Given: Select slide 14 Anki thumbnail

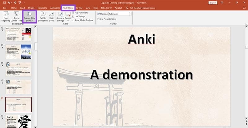Looking at the screenshot, I should tap(19, 69).
